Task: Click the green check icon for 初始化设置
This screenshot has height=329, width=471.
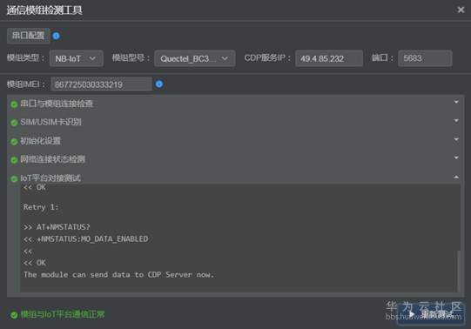Action: point(14,142)
